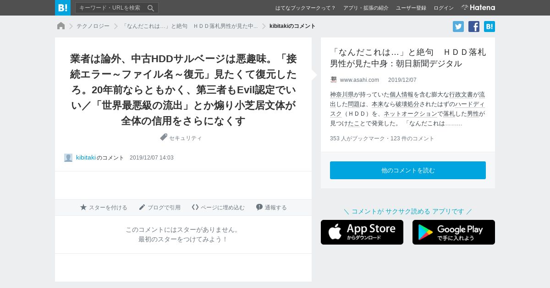
Task: Click the セキュリティ tag
Action: (186, 138)
